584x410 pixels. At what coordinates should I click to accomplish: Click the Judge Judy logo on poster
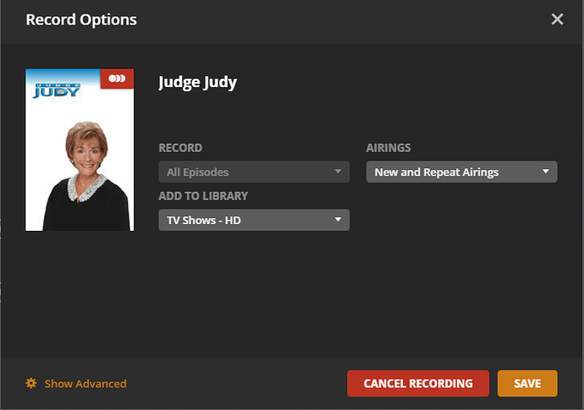click(x=56, y=87)
